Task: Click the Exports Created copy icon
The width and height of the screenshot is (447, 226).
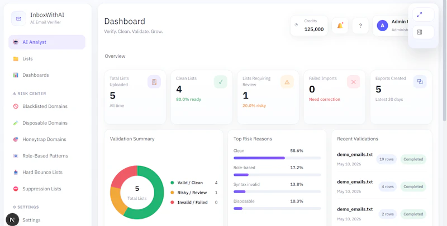Action: point(420,82)
